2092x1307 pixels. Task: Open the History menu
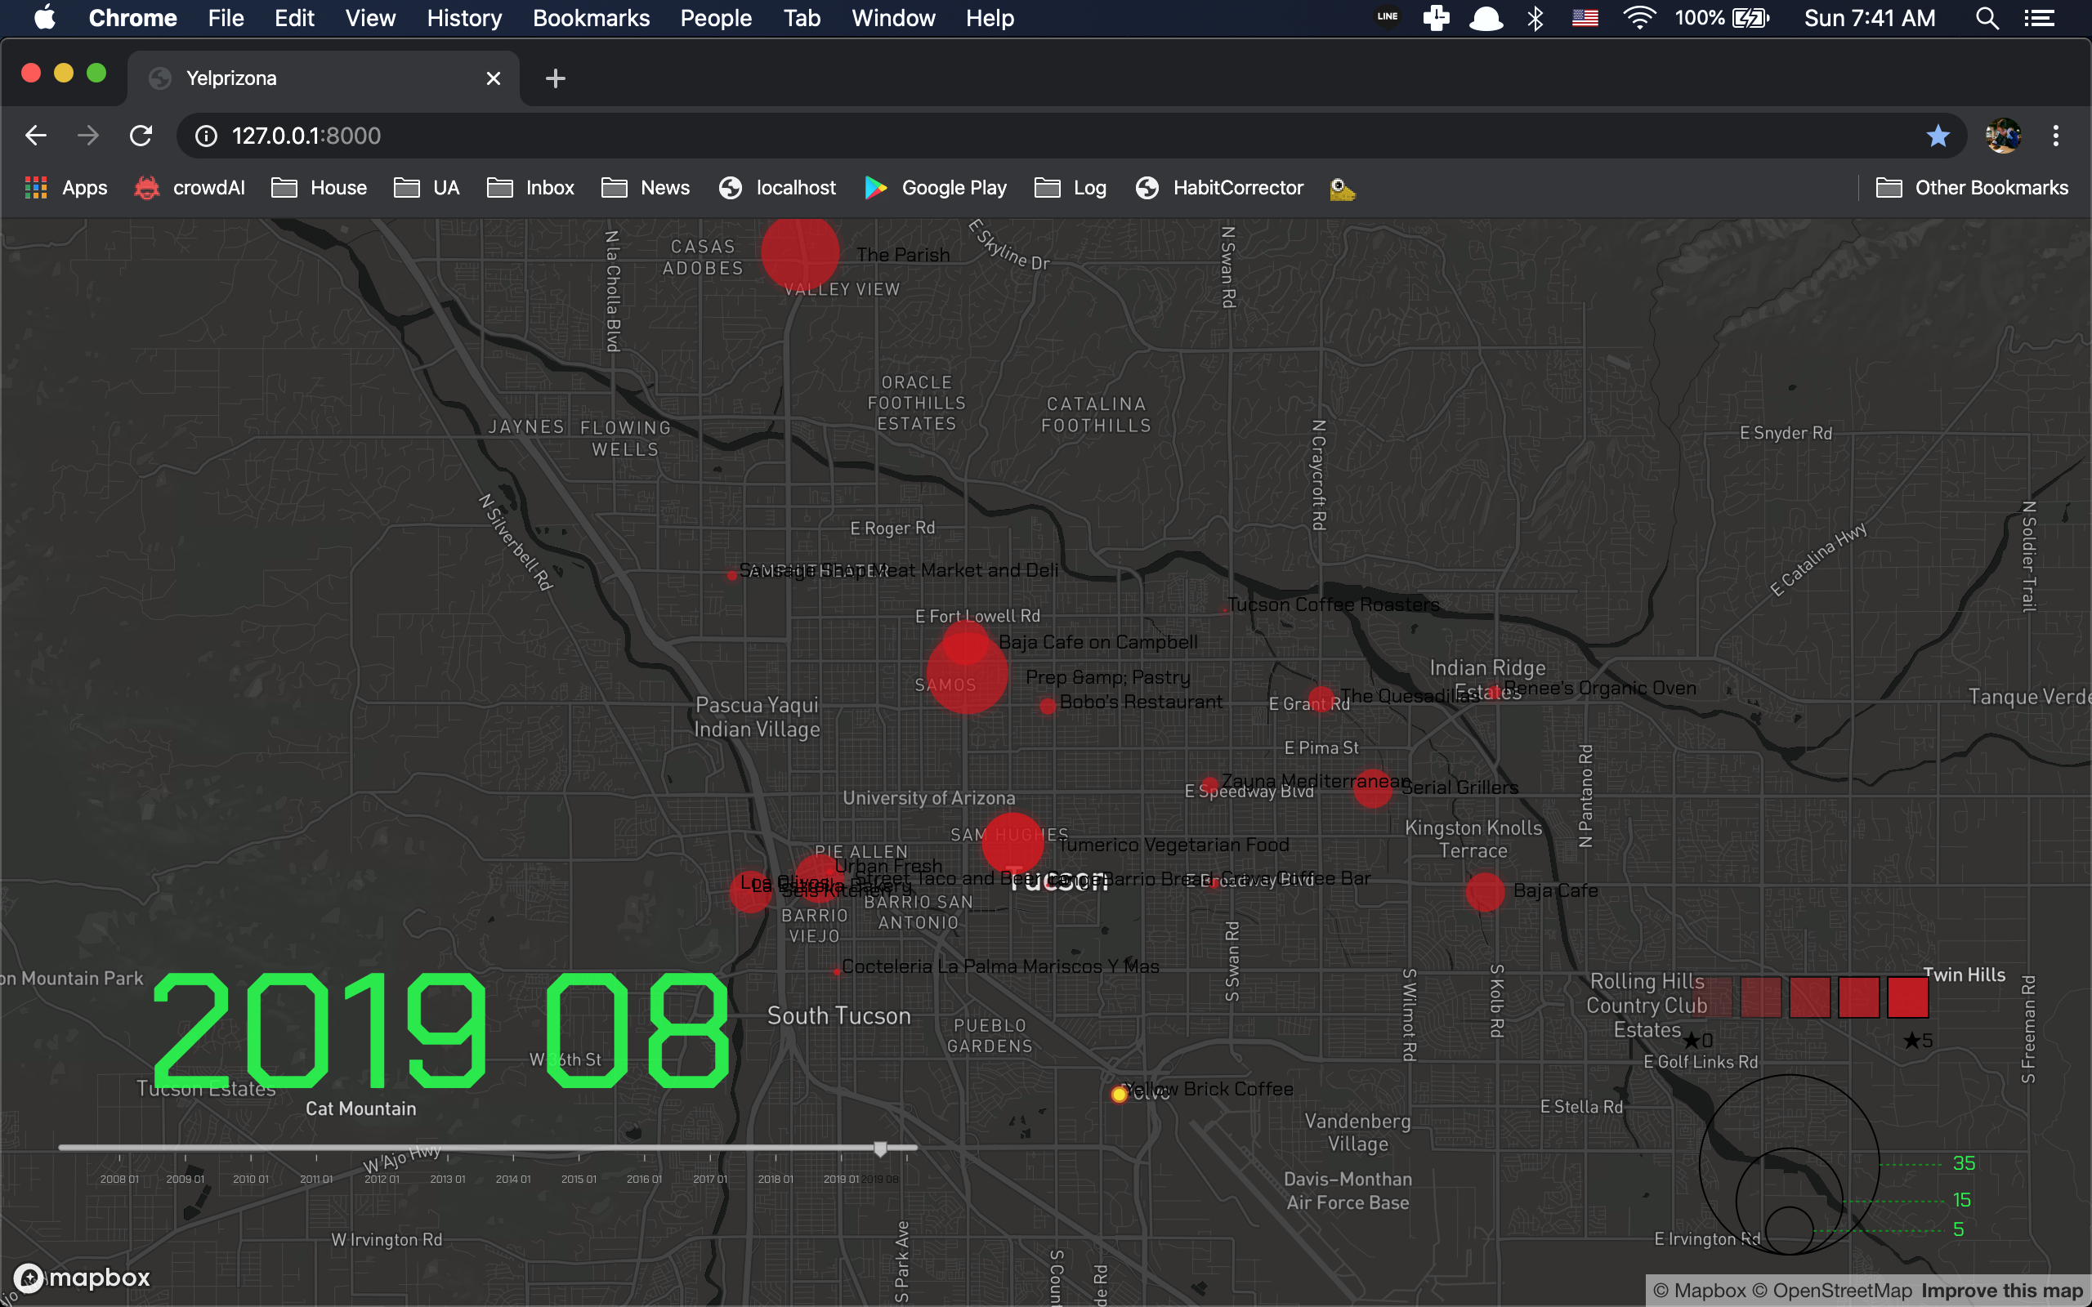pyautogui.click(x=464, y=18)
